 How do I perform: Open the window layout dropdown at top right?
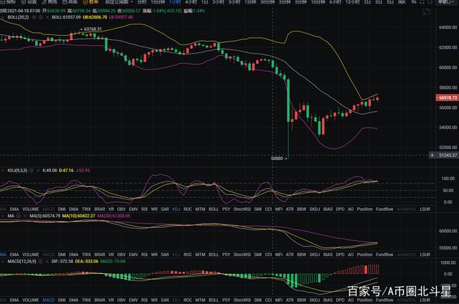point(445,1)
